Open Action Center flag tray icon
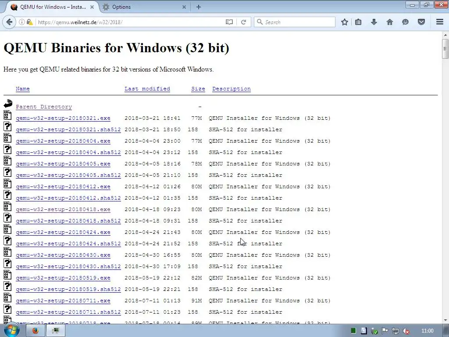Viewport: 449px width, 337px height. click(385, 331)
